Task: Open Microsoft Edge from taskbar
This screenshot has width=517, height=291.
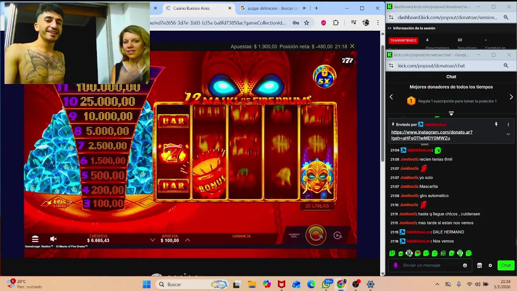Action: (x=311, y=284)
